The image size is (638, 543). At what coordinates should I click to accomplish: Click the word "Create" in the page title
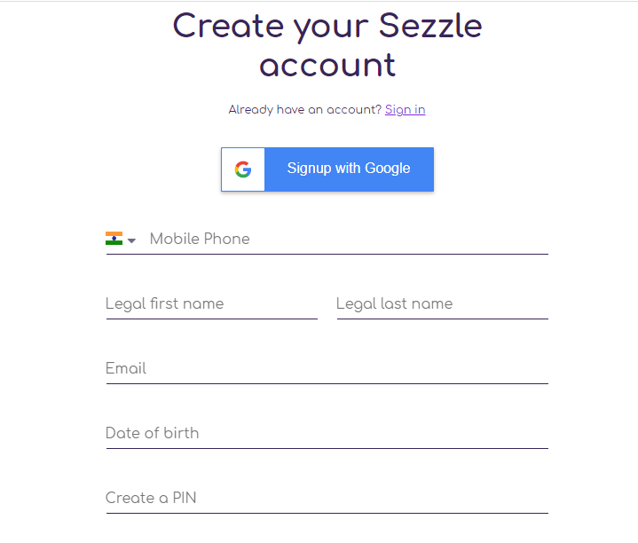pos(227,26)
